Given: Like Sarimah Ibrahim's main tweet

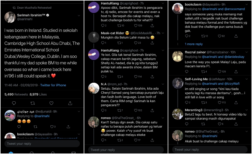Looking at the screenshot, I should pyautogui.click(x=51, y=103).
